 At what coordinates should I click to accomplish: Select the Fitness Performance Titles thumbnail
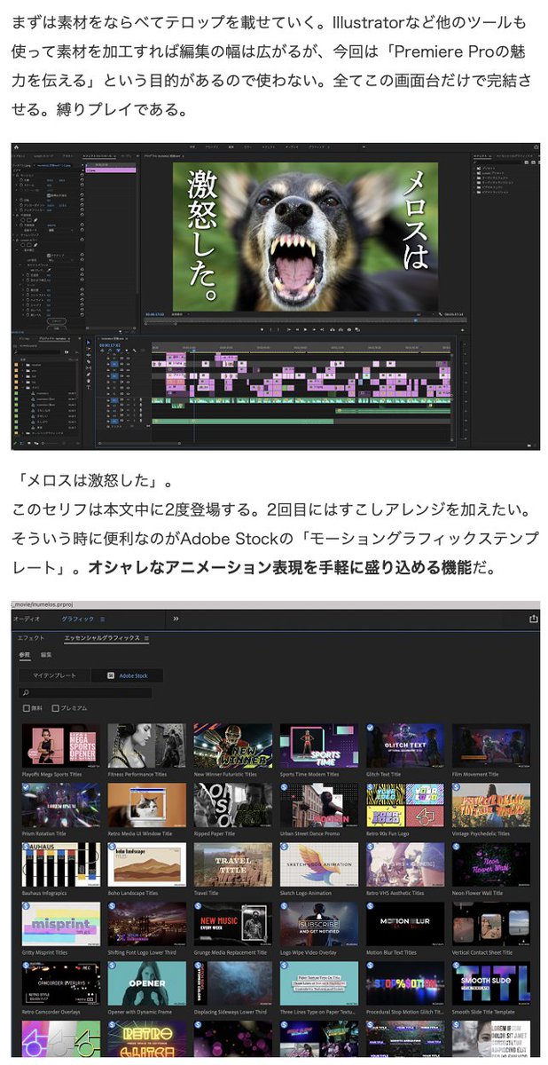[x=147, y=745]
